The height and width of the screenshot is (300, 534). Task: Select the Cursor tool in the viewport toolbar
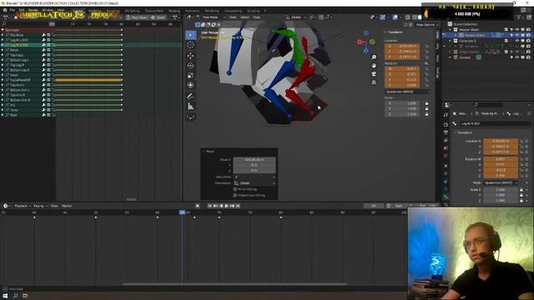click(191, 45)
